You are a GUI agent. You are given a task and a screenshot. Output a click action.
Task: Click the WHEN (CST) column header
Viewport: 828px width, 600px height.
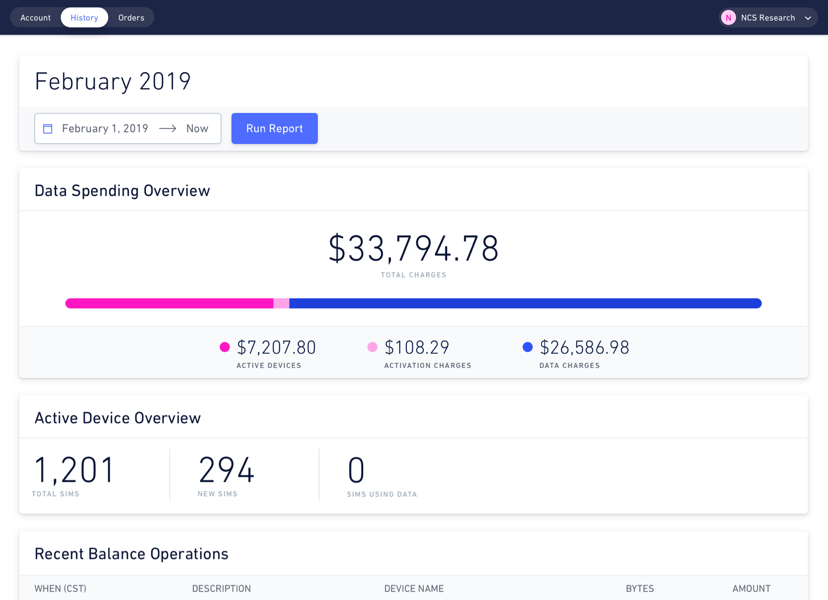coord(60,588)
